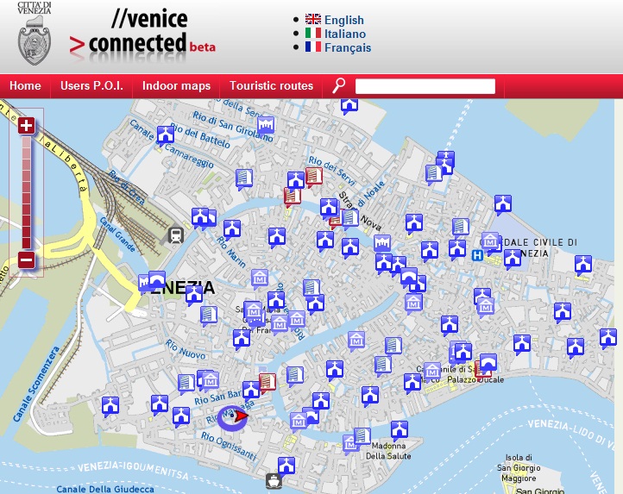This screenshot has height=494, width=623.
Task: Click the Palazzo Ducale map label
Action: (475, 379)
